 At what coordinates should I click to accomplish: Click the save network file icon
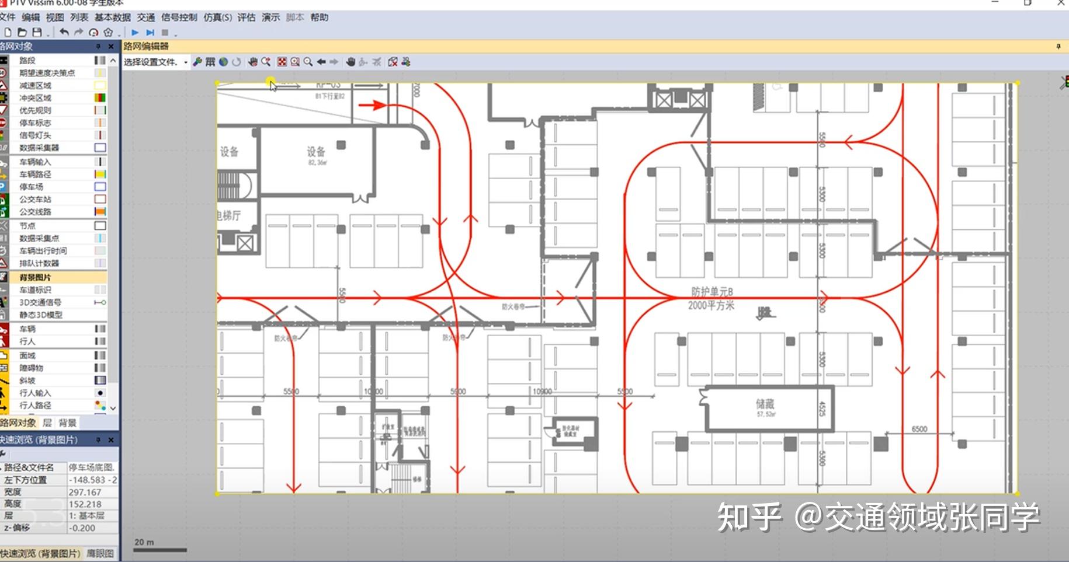[36, 32]
